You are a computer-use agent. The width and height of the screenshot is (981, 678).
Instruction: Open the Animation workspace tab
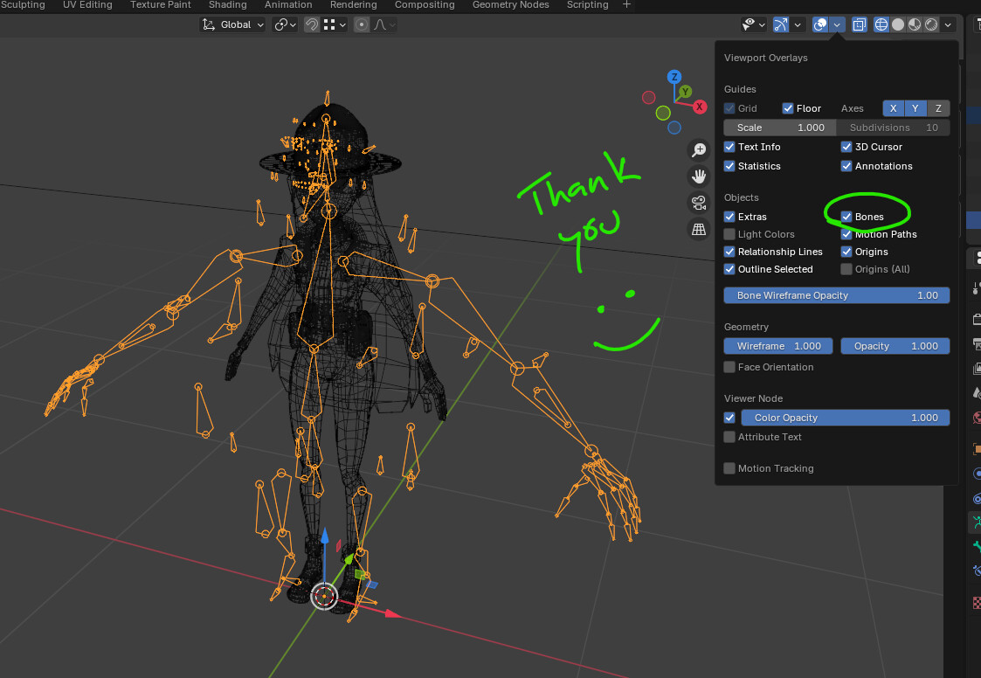point(288,5)
